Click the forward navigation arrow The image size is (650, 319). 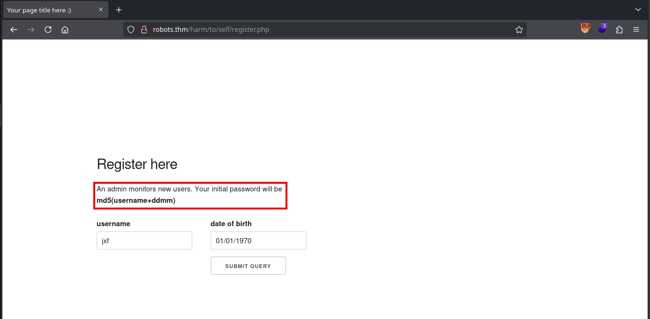pos(31,30)
